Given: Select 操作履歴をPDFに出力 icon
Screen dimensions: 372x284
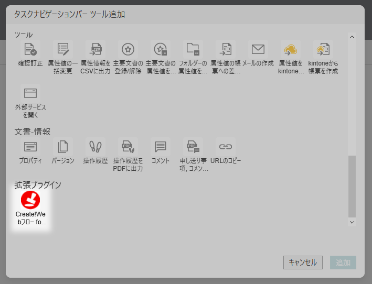Looking at the screenshot, I should [x=128, y=147].
